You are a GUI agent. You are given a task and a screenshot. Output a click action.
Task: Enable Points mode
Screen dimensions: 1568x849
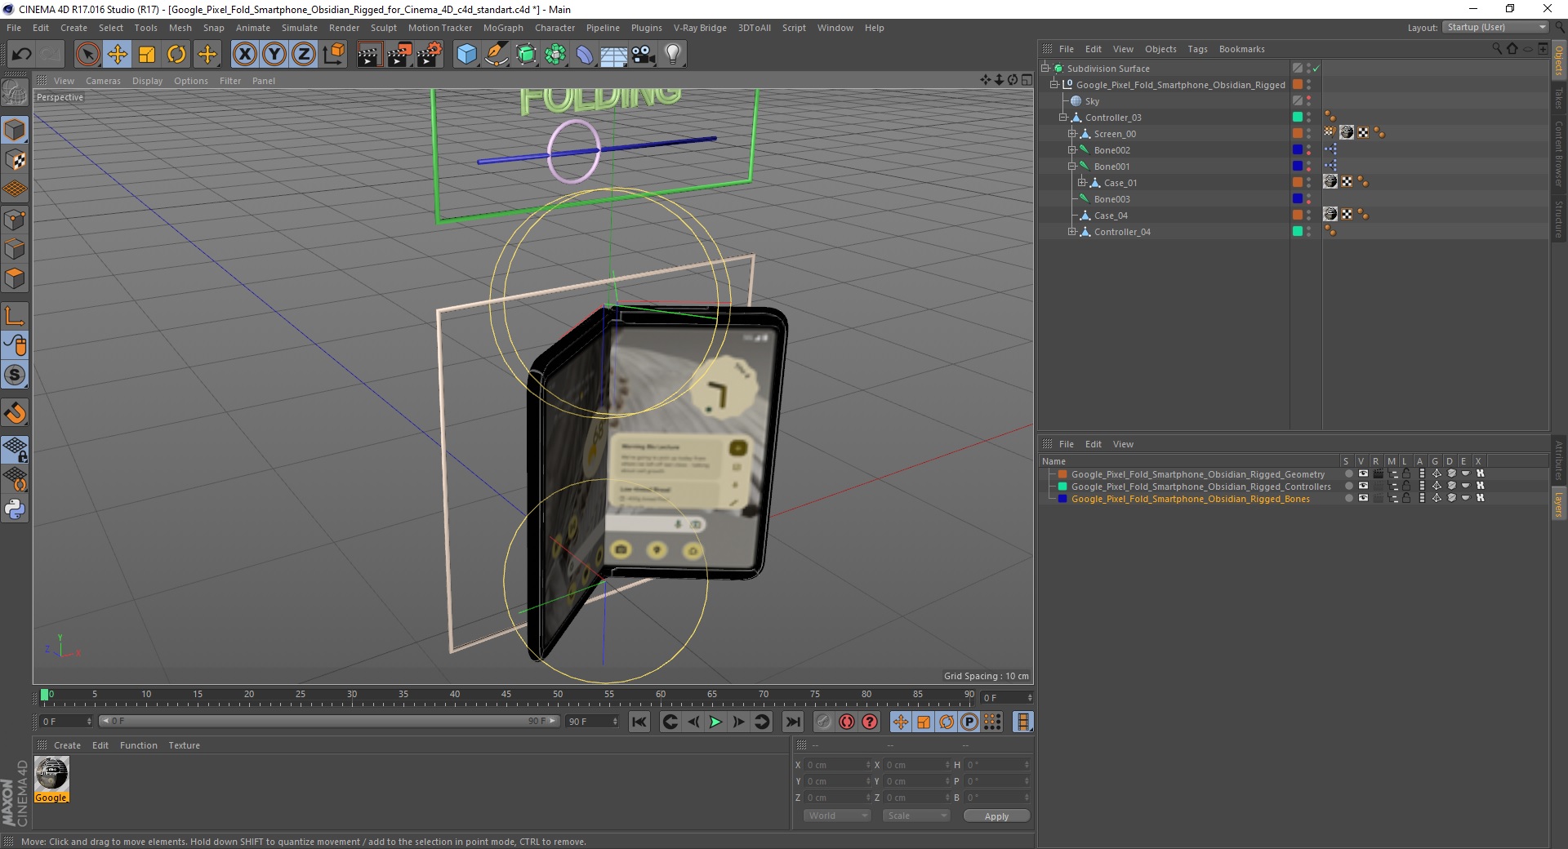15,220
